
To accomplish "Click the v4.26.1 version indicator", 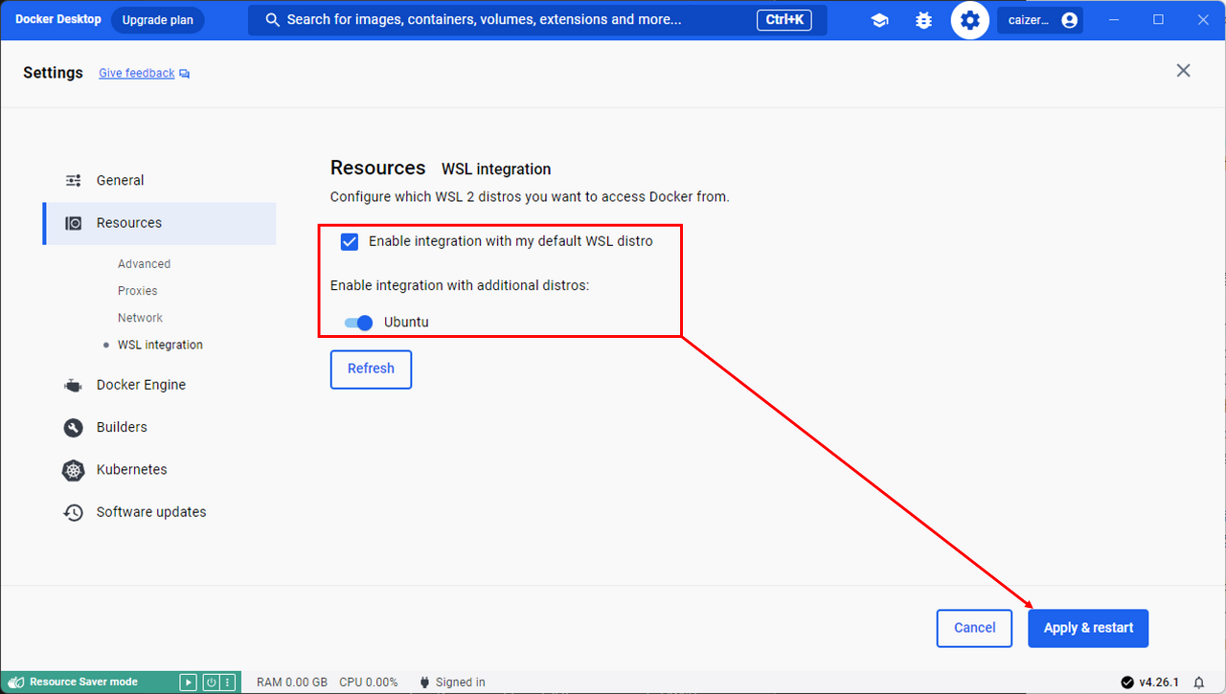I will (x=1159, y=683).
